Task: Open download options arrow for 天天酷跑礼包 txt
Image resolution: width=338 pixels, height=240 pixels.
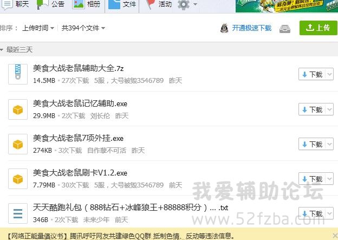Action: [x=329, y=213]
